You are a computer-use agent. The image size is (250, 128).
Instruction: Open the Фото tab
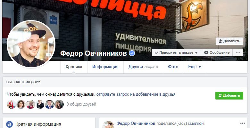tap(173, 67)
